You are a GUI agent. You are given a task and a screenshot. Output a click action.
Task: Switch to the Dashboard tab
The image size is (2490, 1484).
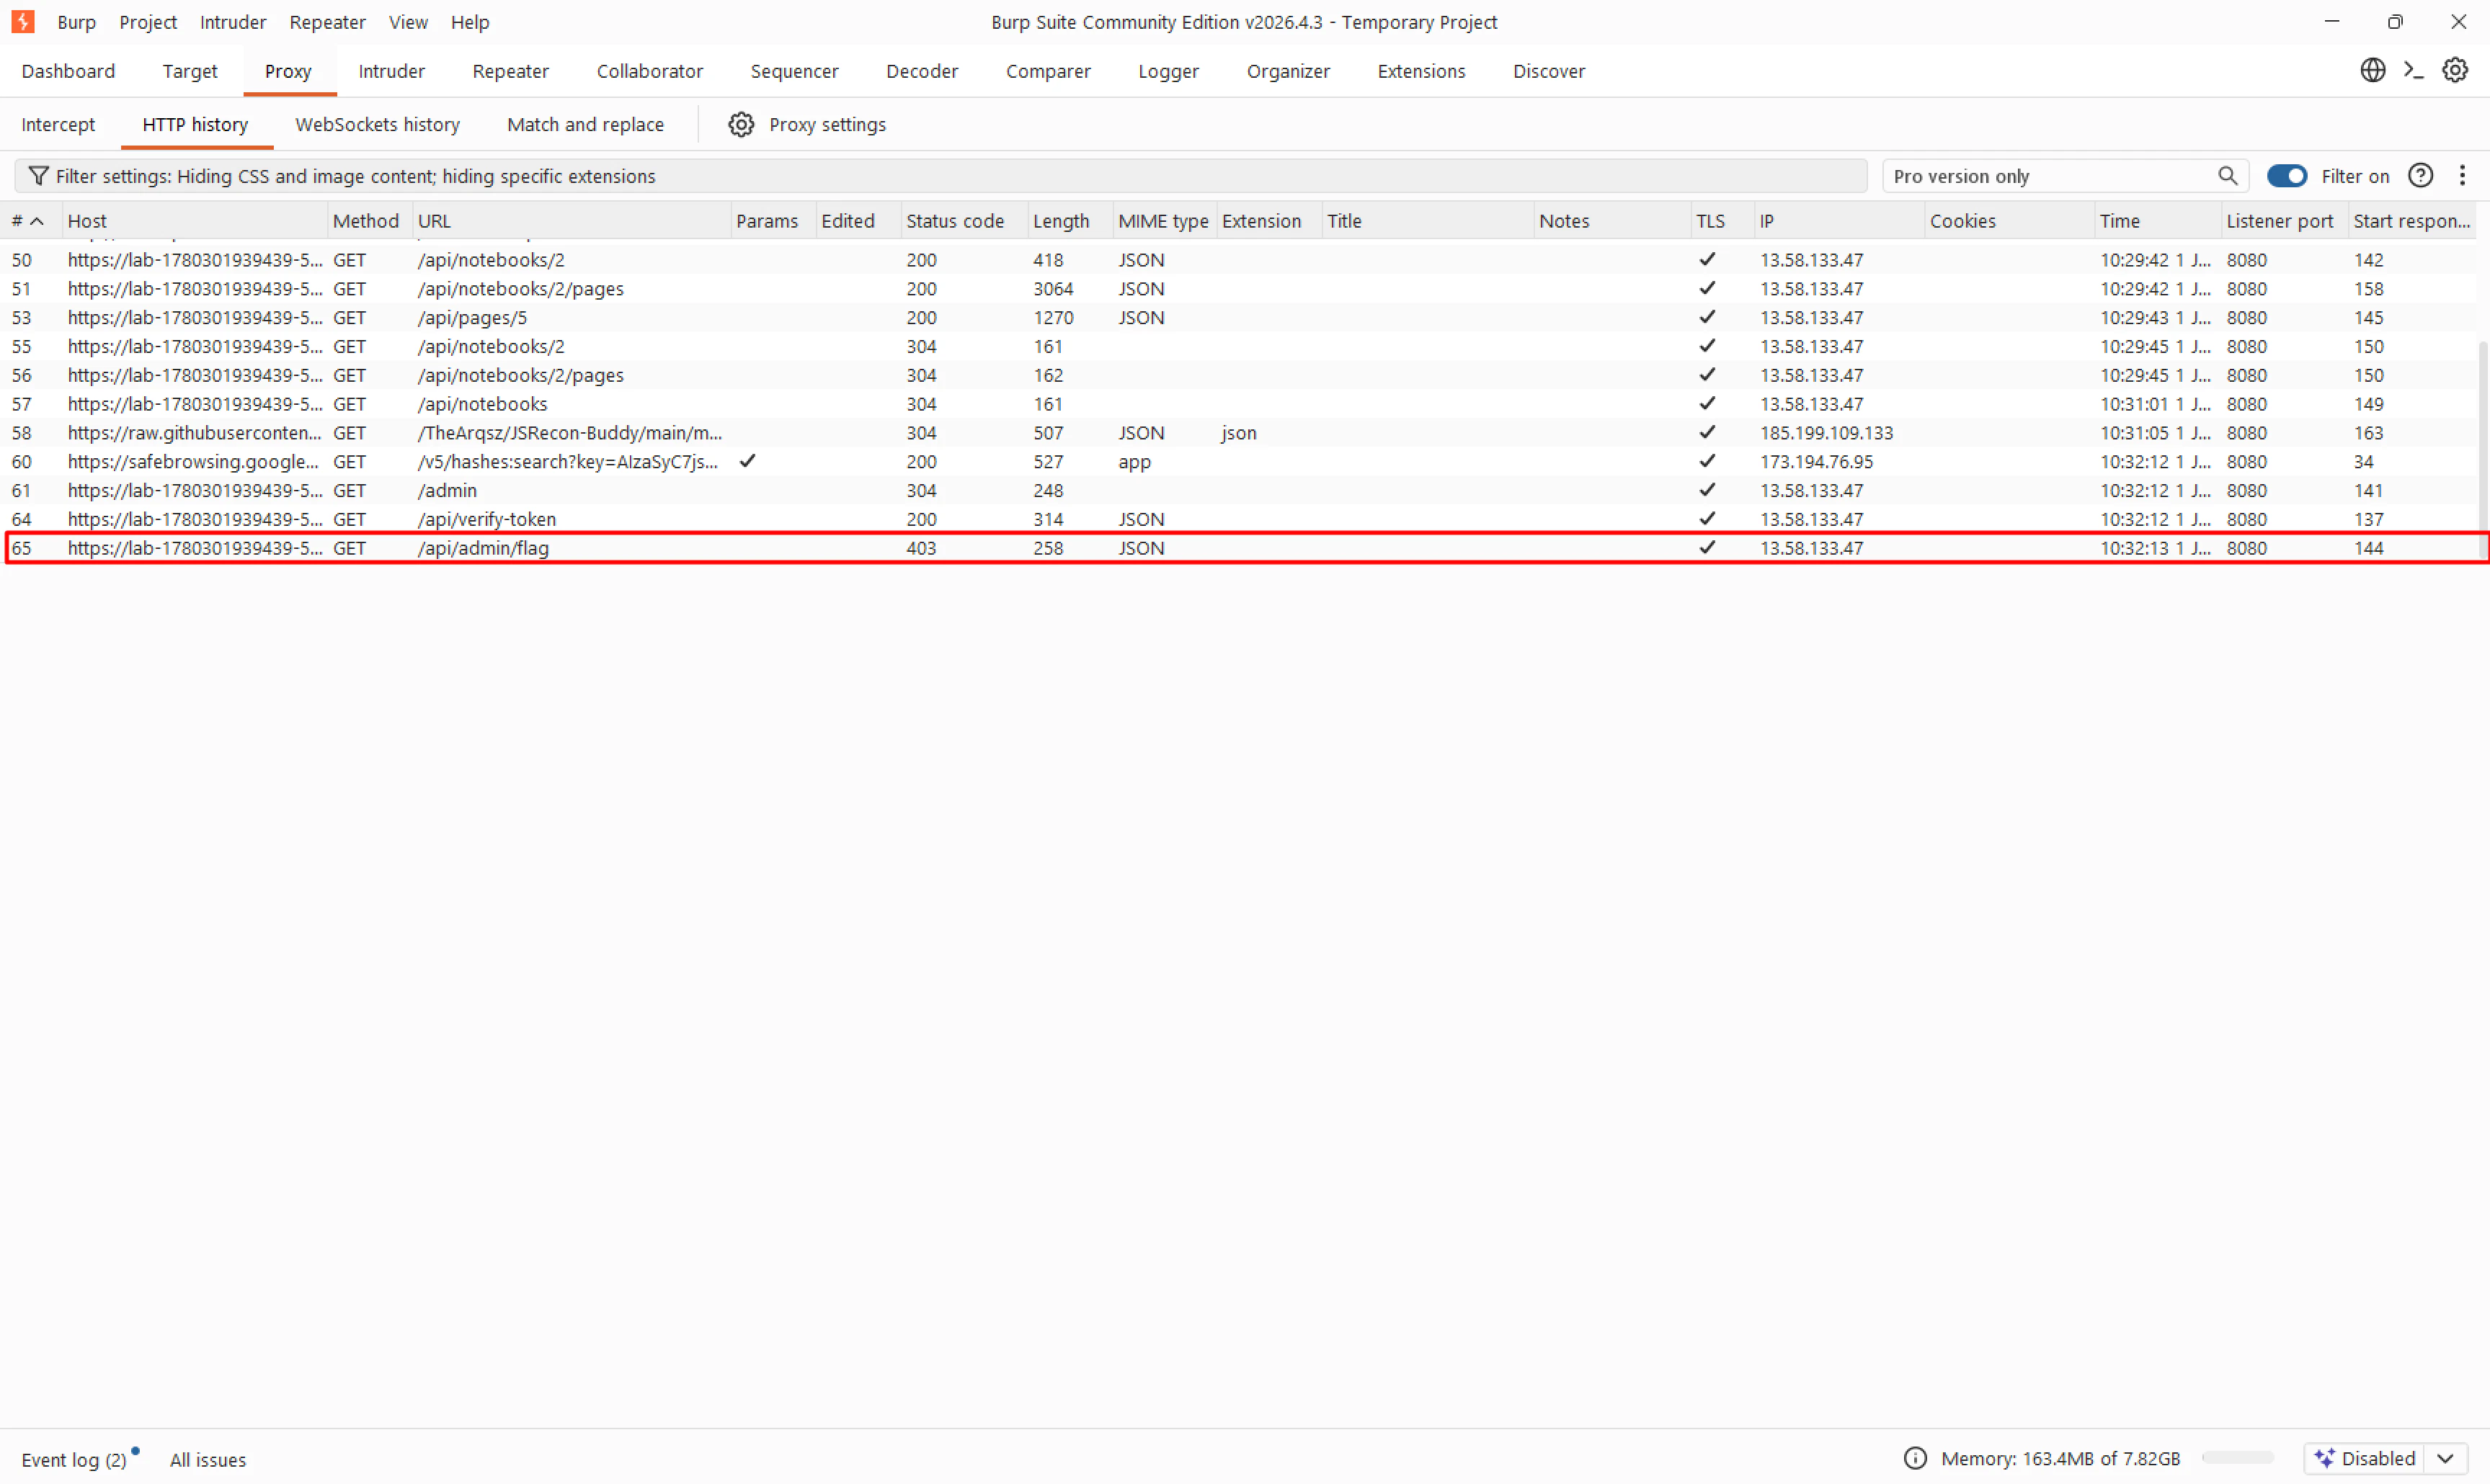(x=68, y=71)
